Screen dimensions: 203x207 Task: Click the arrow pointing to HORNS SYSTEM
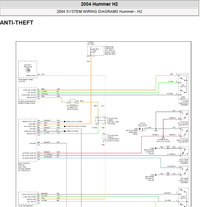pos(65,131)
